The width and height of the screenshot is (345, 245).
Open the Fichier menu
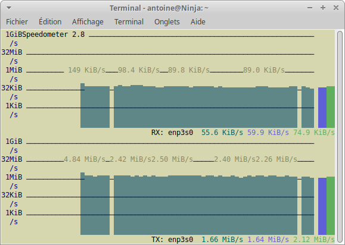(17, 22)
